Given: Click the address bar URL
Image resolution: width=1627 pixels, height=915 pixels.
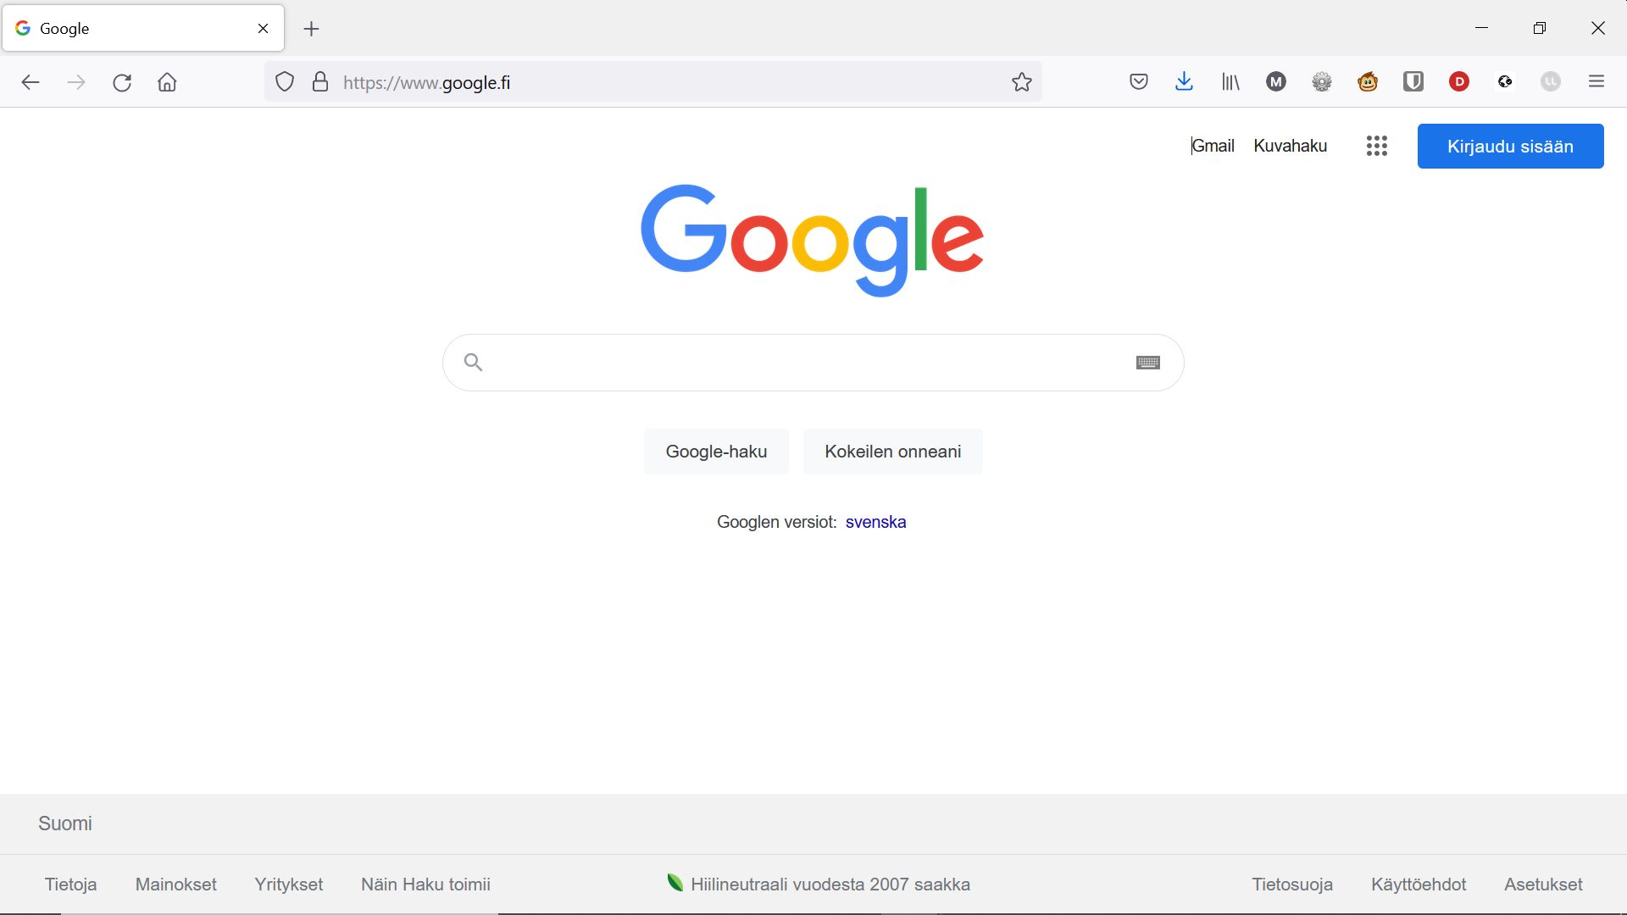Looking at the screenshot, I should 426,82.
